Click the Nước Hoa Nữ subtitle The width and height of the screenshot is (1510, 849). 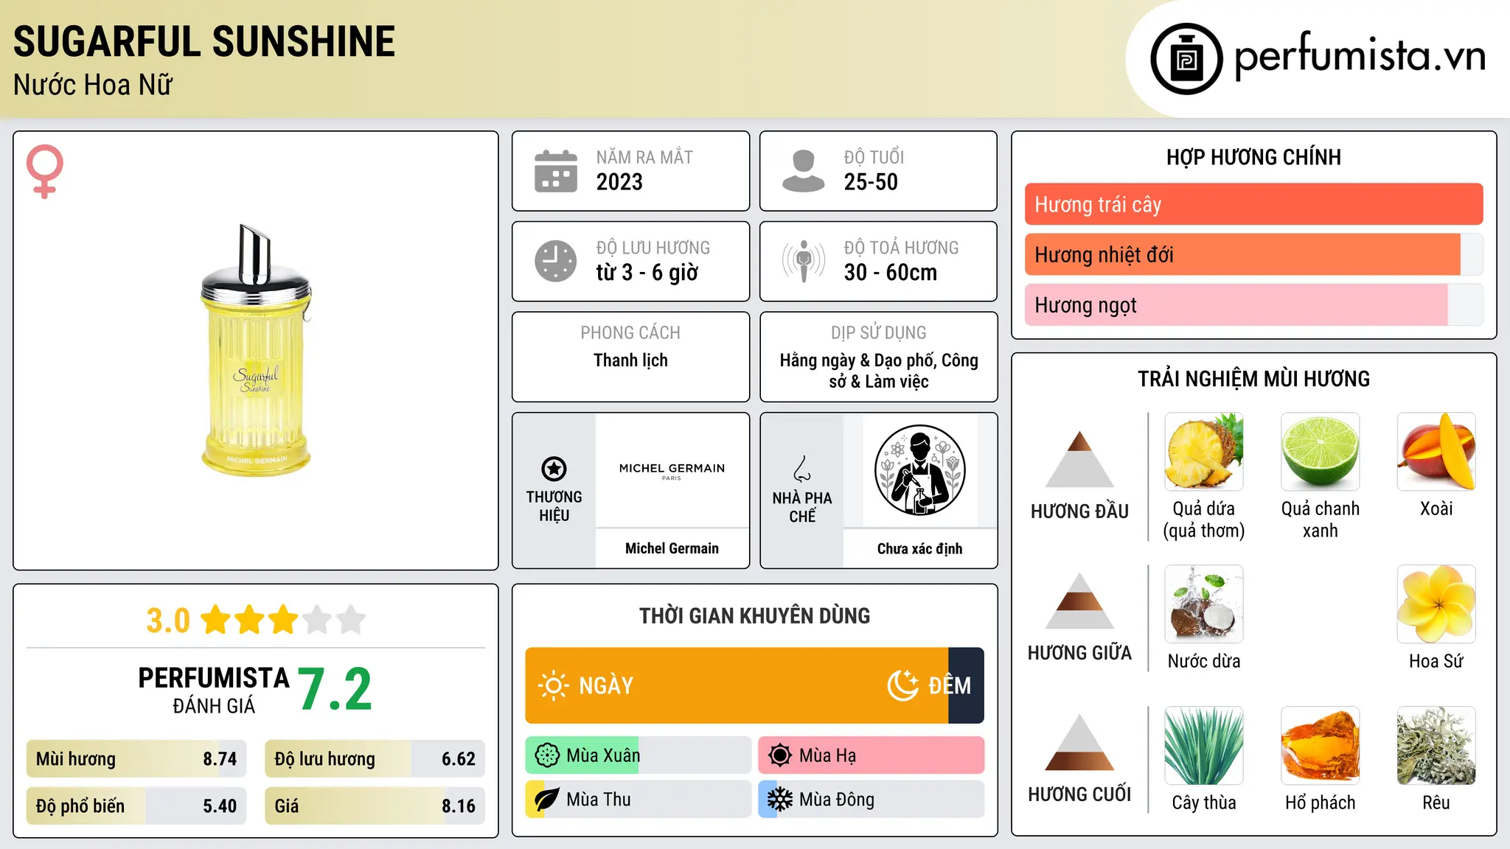click(x=93, y=85)
